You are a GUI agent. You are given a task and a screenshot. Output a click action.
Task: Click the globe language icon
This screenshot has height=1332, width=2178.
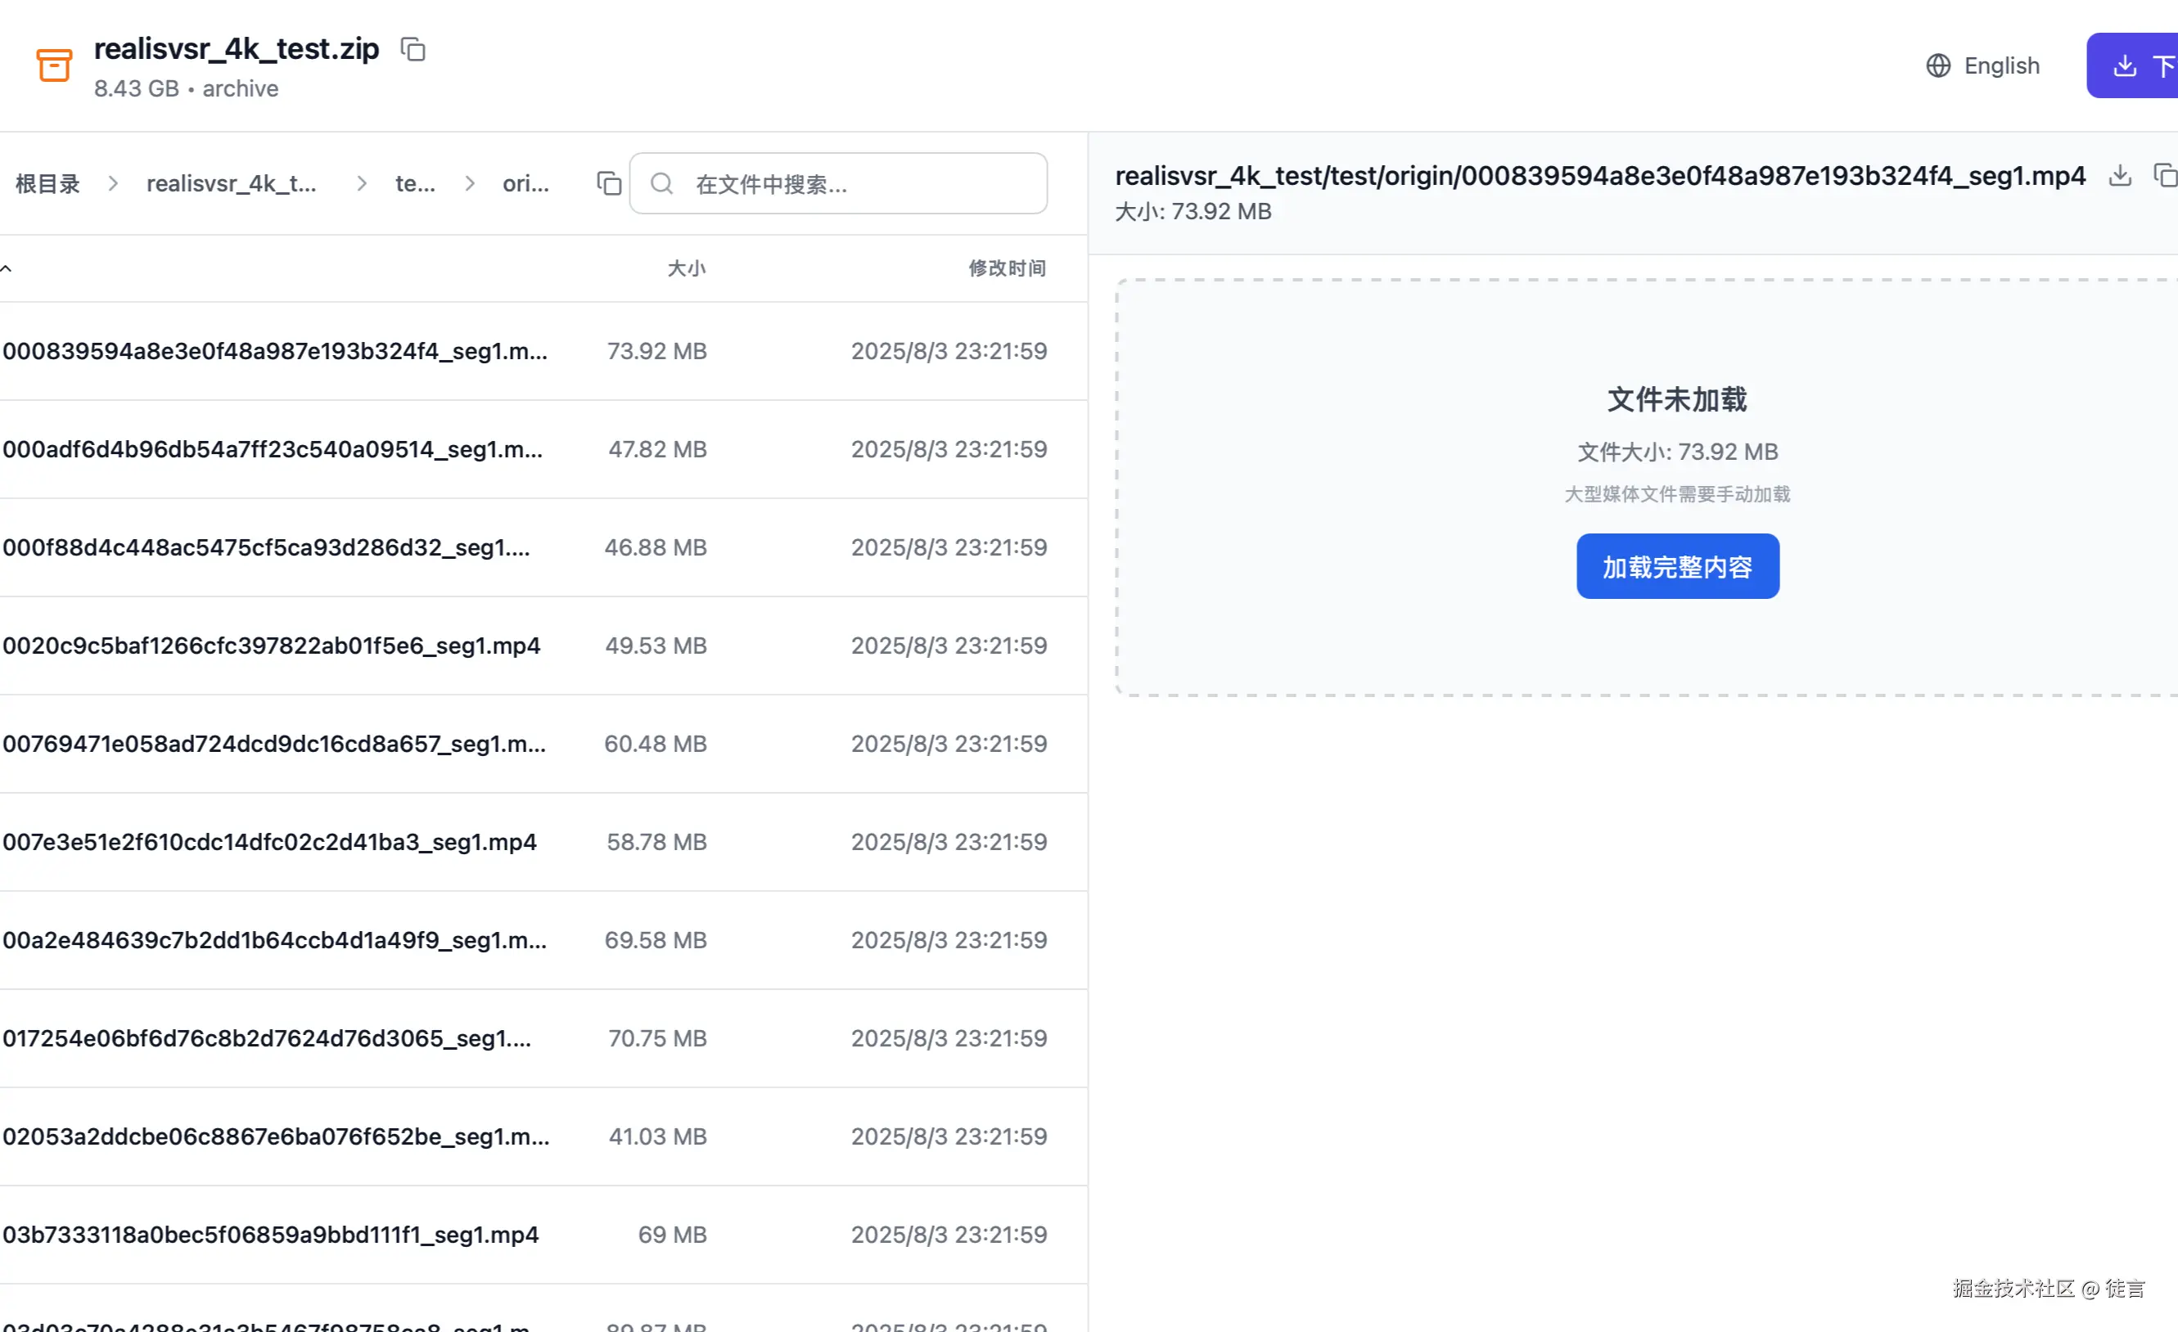click(1937, 65)
